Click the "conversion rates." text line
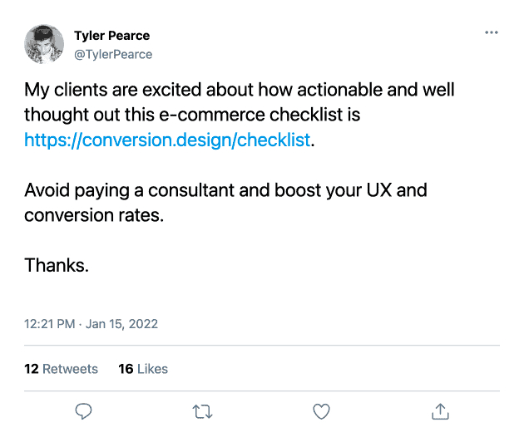The image size is (524, 442). click(x=95, y=215)
